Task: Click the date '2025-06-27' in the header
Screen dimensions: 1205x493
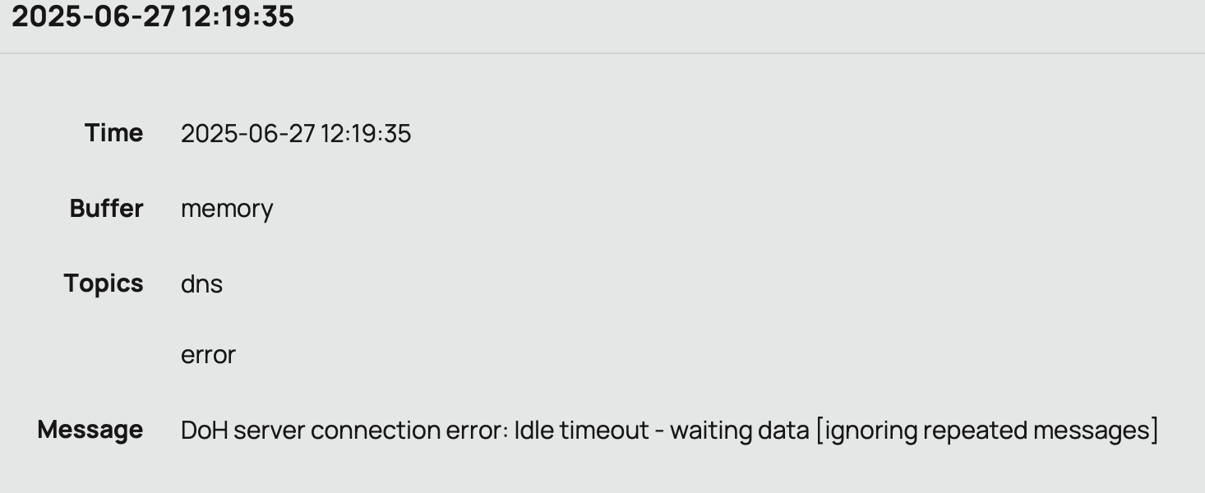Action: tap(93, 16)
